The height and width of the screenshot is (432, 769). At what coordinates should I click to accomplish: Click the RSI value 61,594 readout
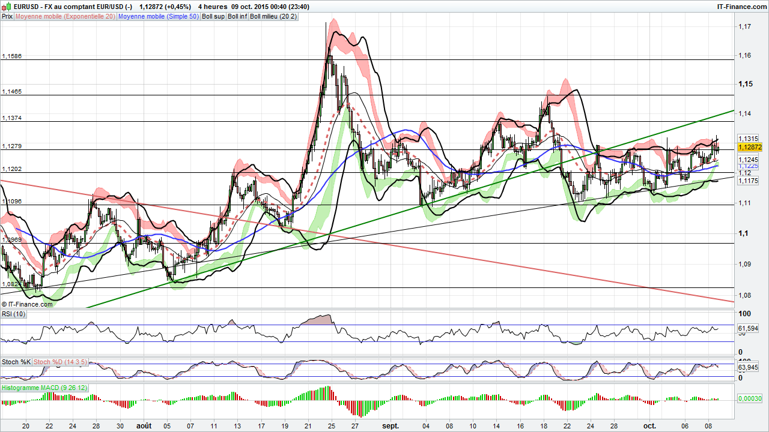click(747, 329)
